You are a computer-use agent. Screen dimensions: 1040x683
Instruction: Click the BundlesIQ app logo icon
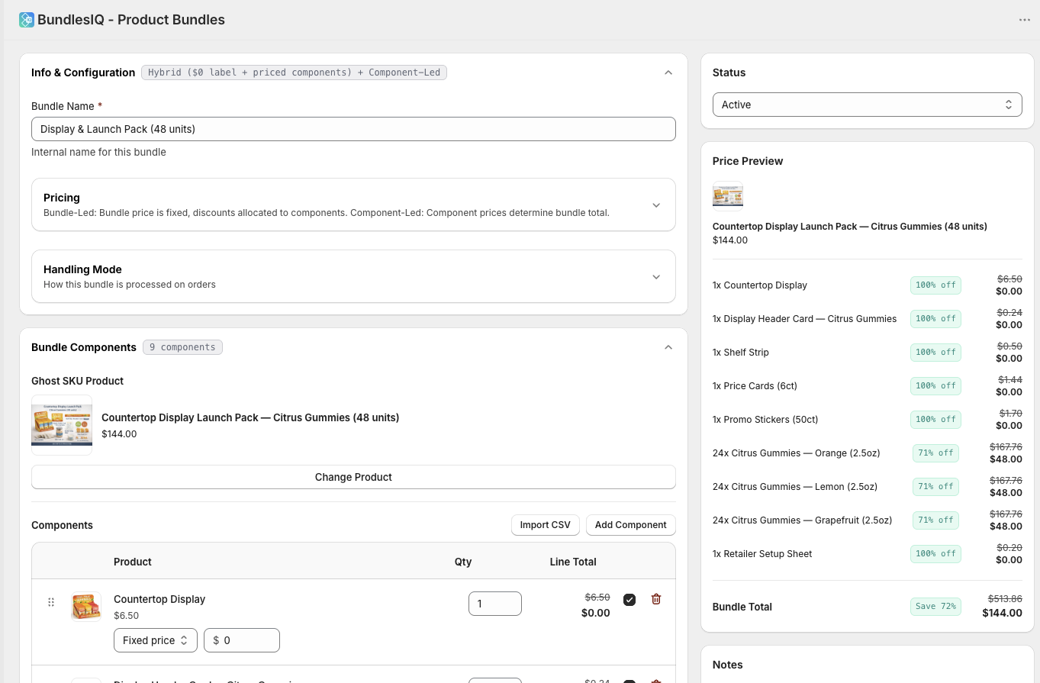click(x=27, y=20)
